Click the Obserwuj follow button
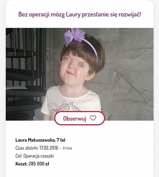 pyautogui.click(x=80, y=118)
